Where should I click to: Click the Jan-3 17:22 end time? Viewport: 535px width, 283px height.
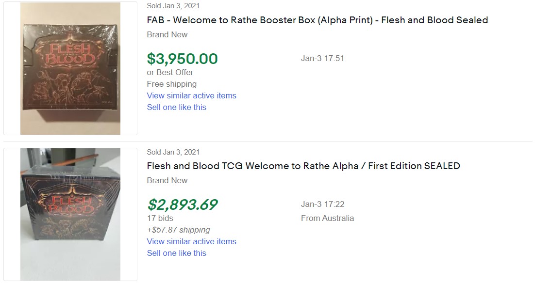pyautogui.click(x=322, y=204)
